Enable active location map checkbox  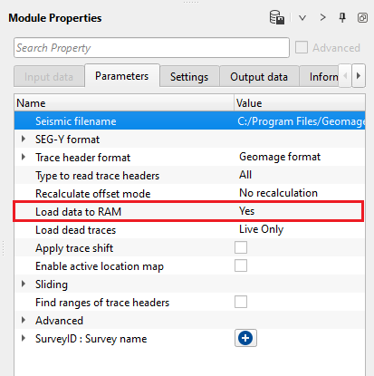pyautogui.click(x=241, y=265)
